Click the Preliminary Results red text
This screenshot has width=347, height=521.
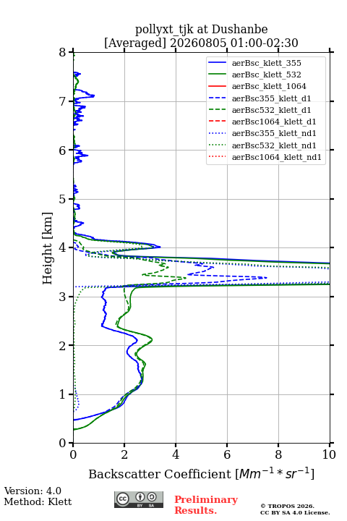click(x=206, y=504)
